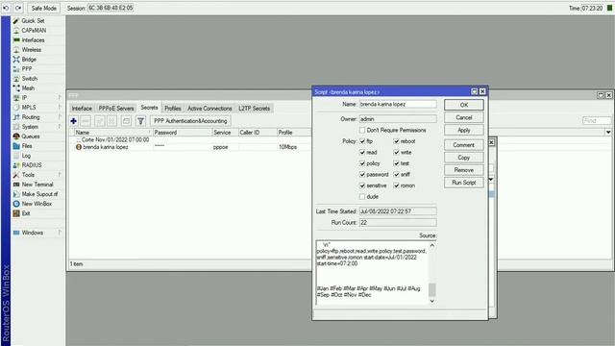
Task: Open PPP table column dropdown arrow
Action: pos(608,133)
